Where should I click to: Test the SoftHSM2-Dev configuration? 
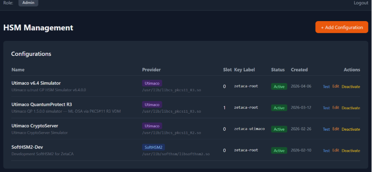tap(326, 150)
